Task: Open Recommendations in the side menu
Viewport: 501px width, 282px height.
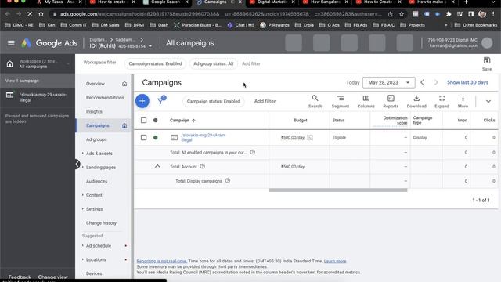Action: click(x=105, y=97)
